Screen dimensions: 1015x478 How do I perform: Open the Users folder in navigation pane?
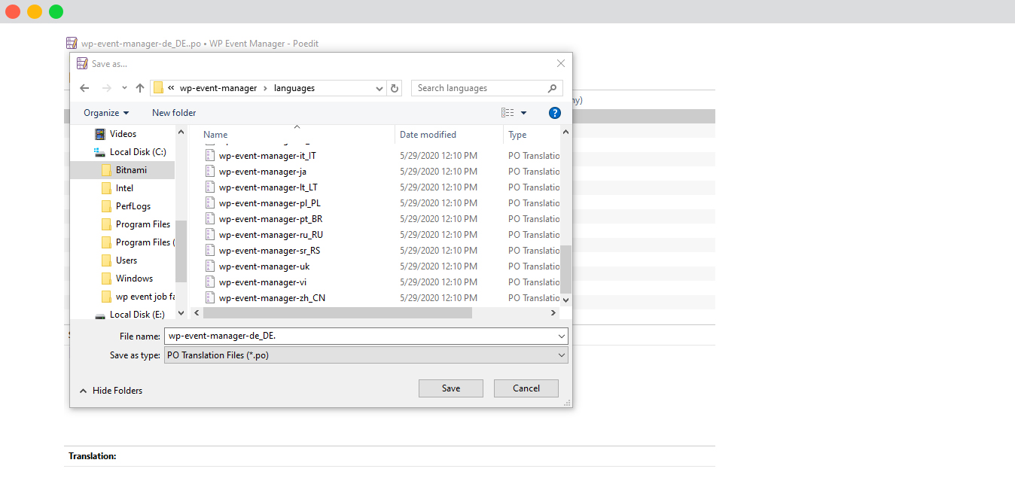pyautogui.click(x=126, y=260)
